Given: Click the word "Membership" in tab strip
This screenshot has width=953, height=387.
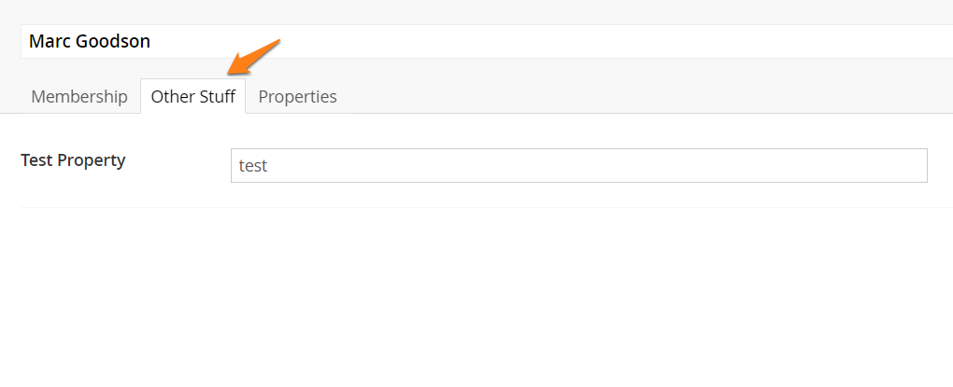Looking at the screenshot, I should [x=79, y=97].
